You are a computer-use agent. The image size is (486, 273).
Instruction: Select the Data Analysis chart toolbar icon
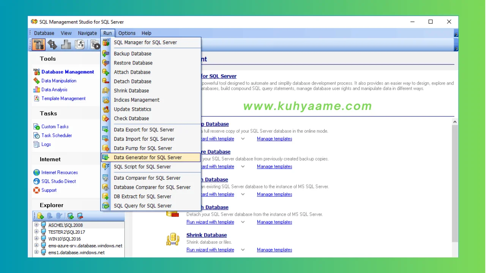pyautogui.click(x=66, y=45)
